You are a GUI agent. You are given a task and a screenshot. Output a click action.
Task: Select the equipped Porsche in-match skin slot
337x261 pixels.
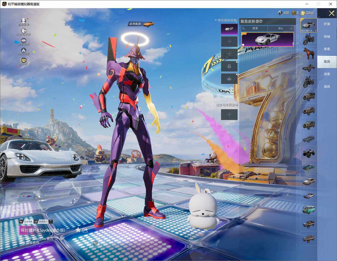229,29
